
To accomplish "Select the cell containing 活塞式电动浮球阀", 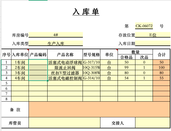I will point(65,62).
